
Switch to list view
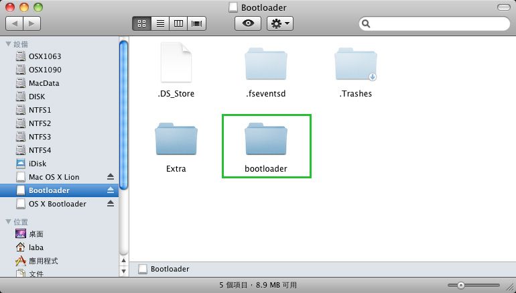160,23
